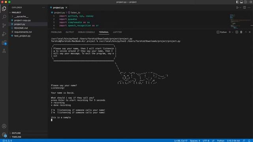Click listen_to breadcrumb symbol
The width and height of the screenshot is (253, 142).
76,13
